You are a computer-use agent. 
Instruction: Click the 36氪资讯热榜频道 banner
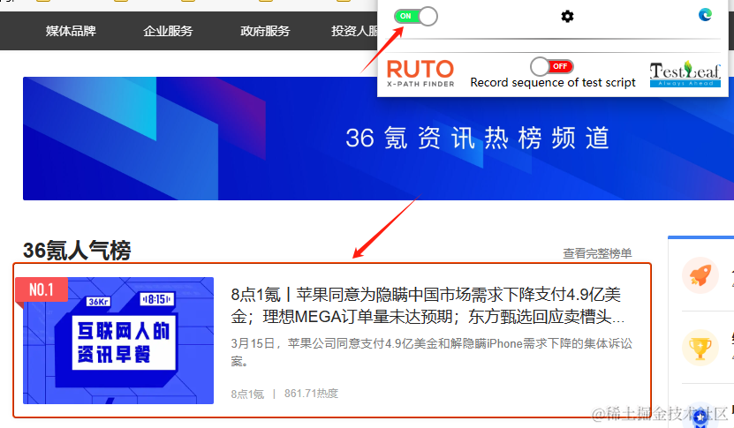378,139
